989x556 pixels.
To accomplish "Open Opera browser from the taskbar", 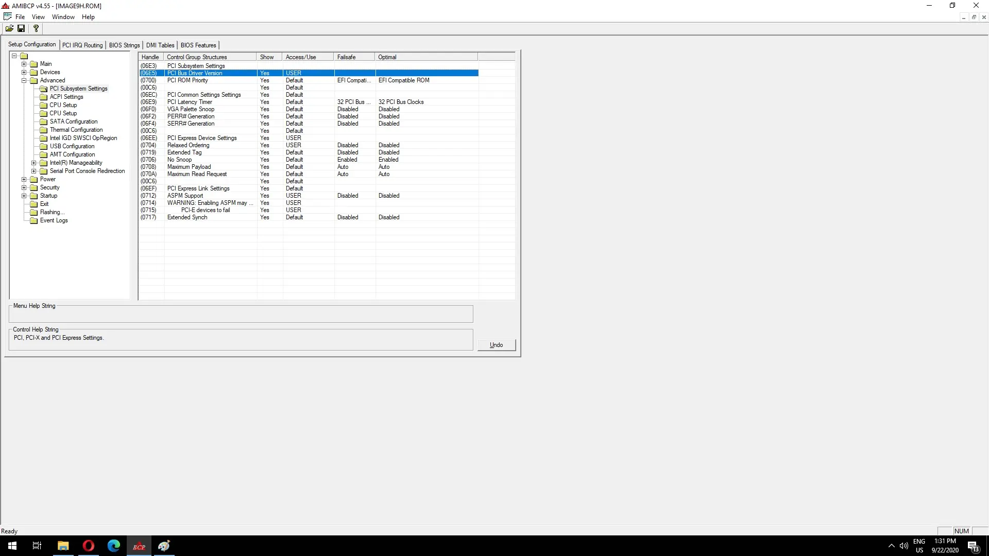I will tap(88, 546).
